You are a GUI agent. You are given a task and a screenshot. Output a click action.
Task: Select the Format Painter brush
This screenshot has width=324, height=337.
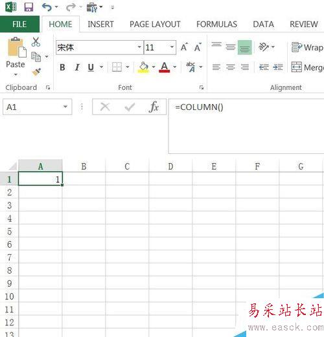coord(36,72)
